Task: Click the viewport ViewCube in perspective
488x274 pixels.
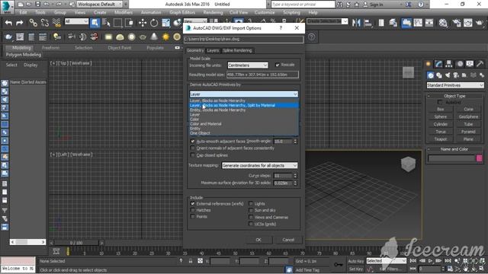Action: click(408, 164)
